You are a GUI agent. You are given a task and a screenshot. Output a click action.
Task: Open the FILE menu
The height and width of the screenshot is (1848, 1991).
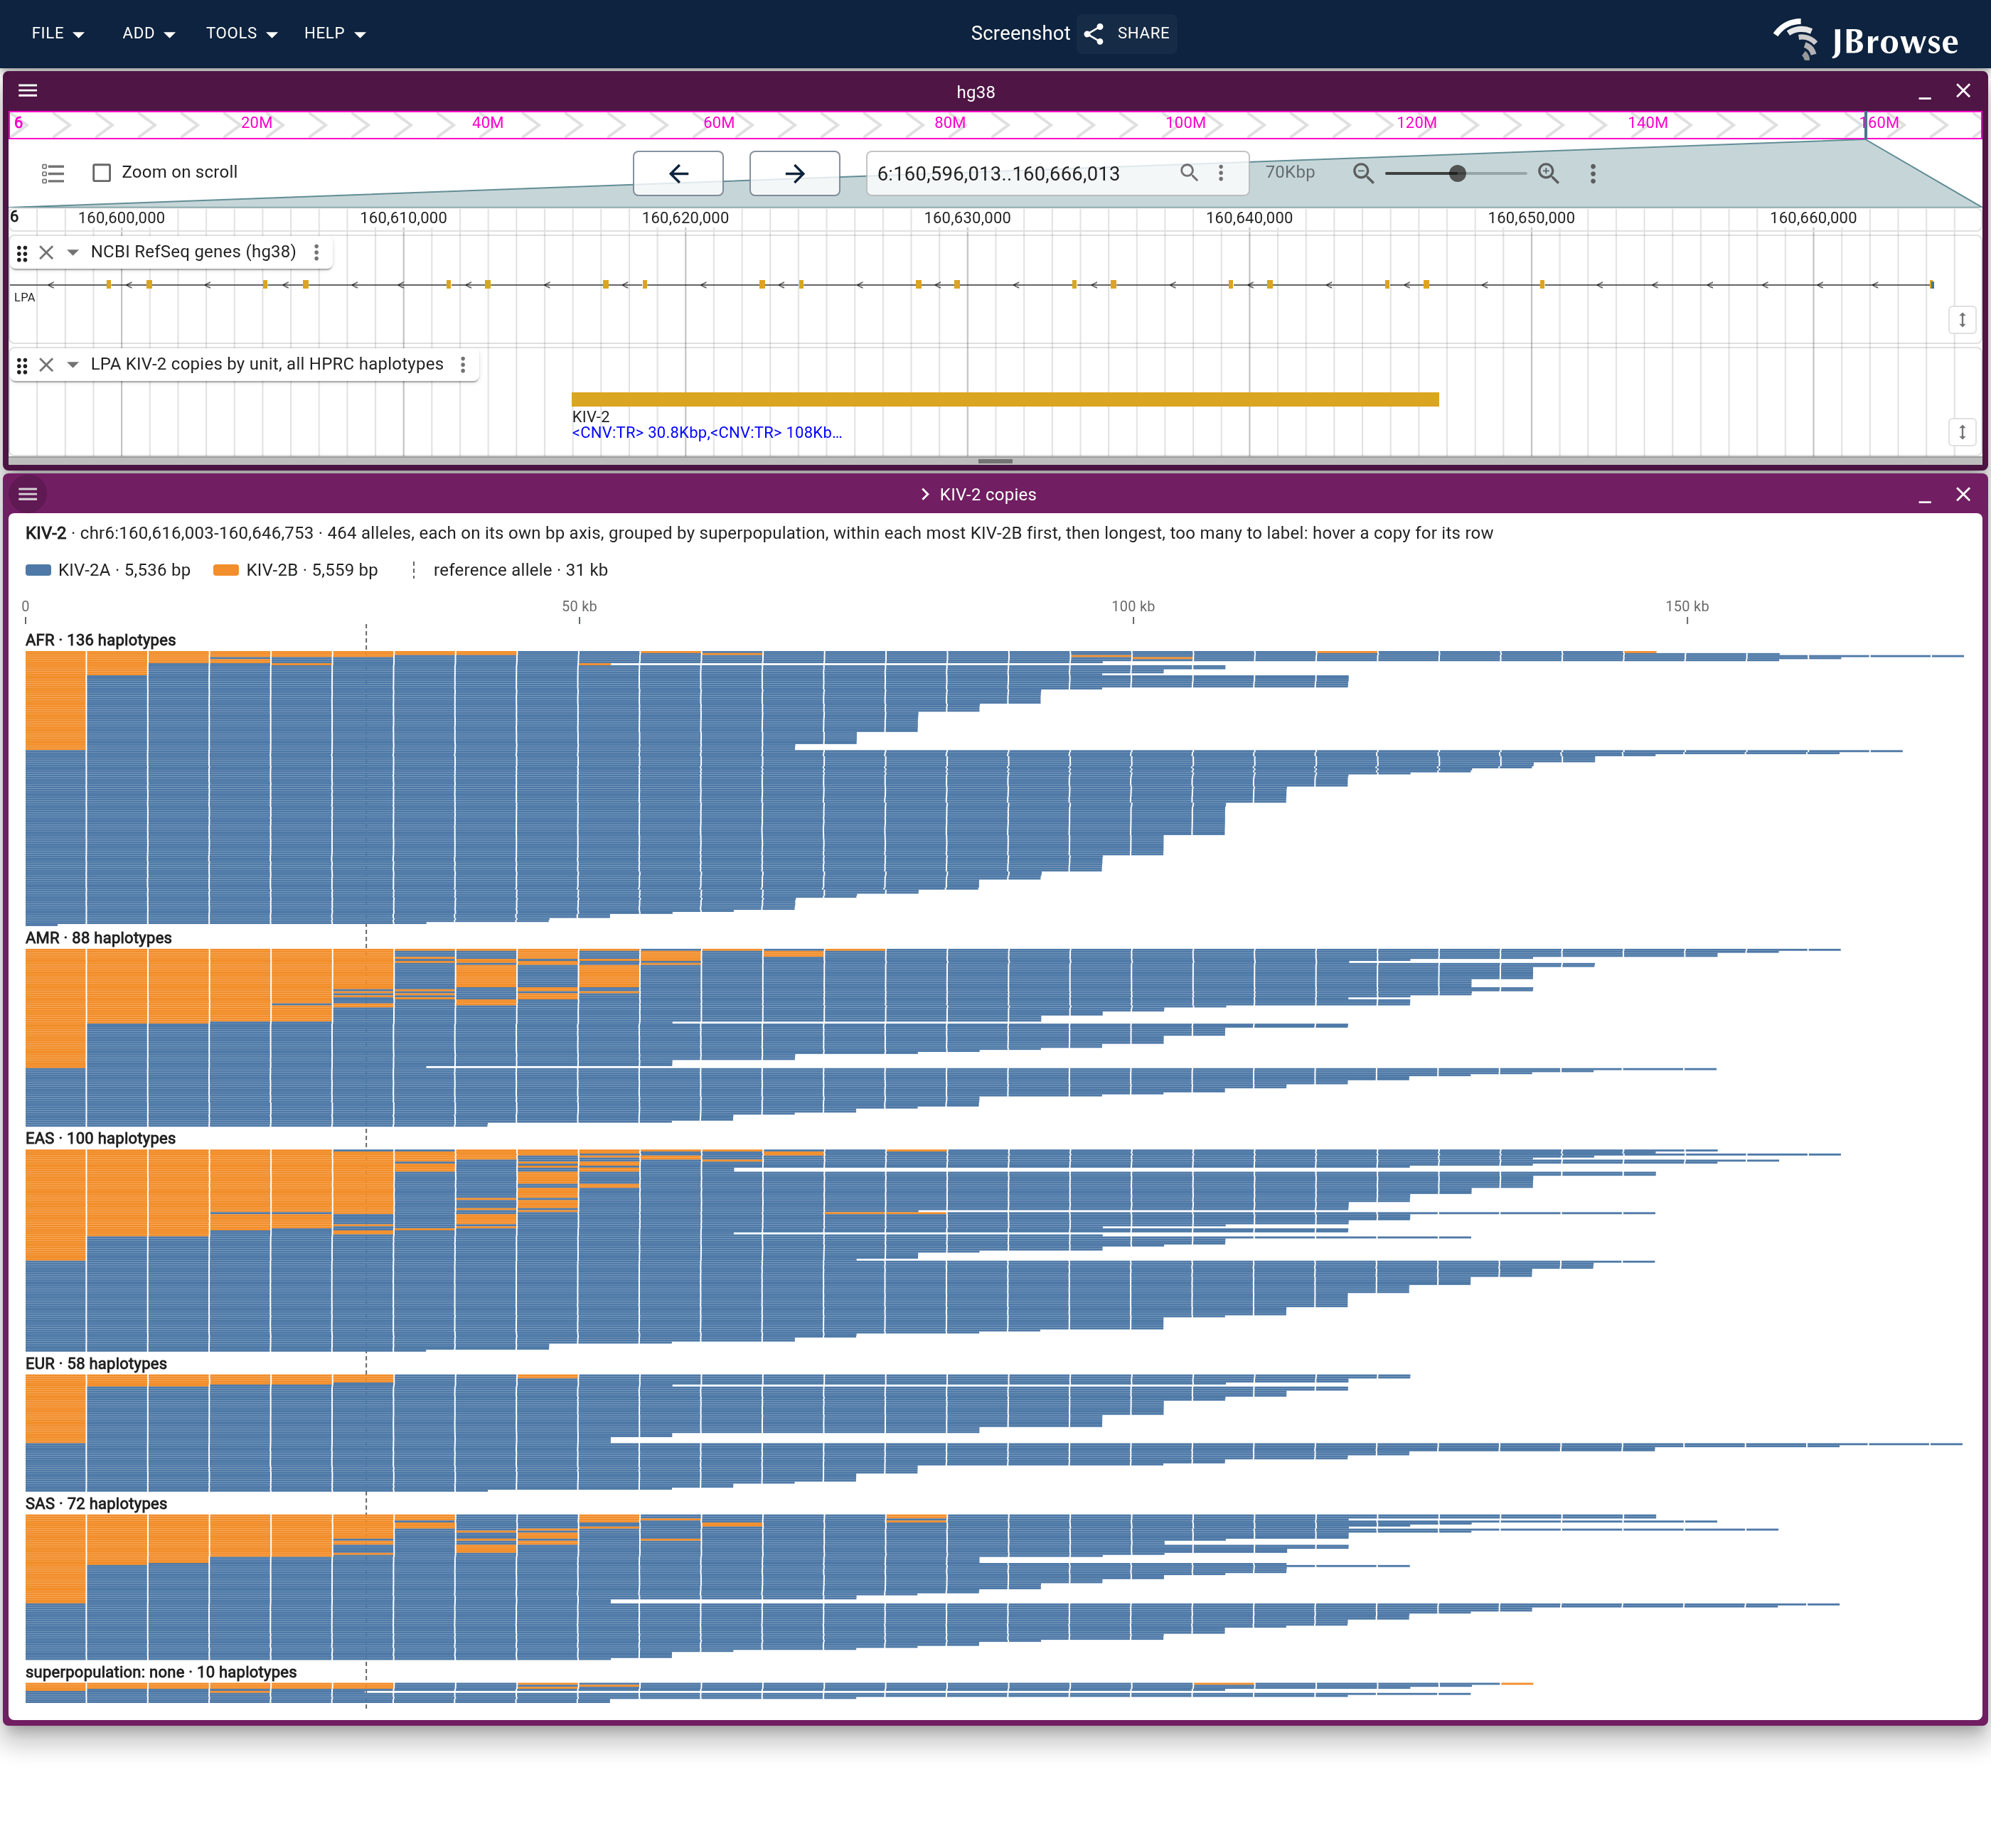coord(58,33)
